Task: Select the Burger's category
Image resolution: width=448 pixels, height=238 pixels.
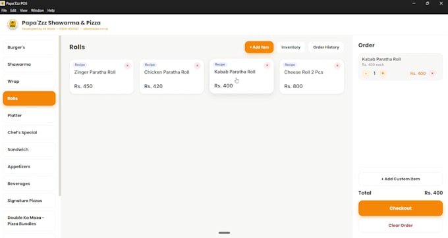Action: point(29,47)
